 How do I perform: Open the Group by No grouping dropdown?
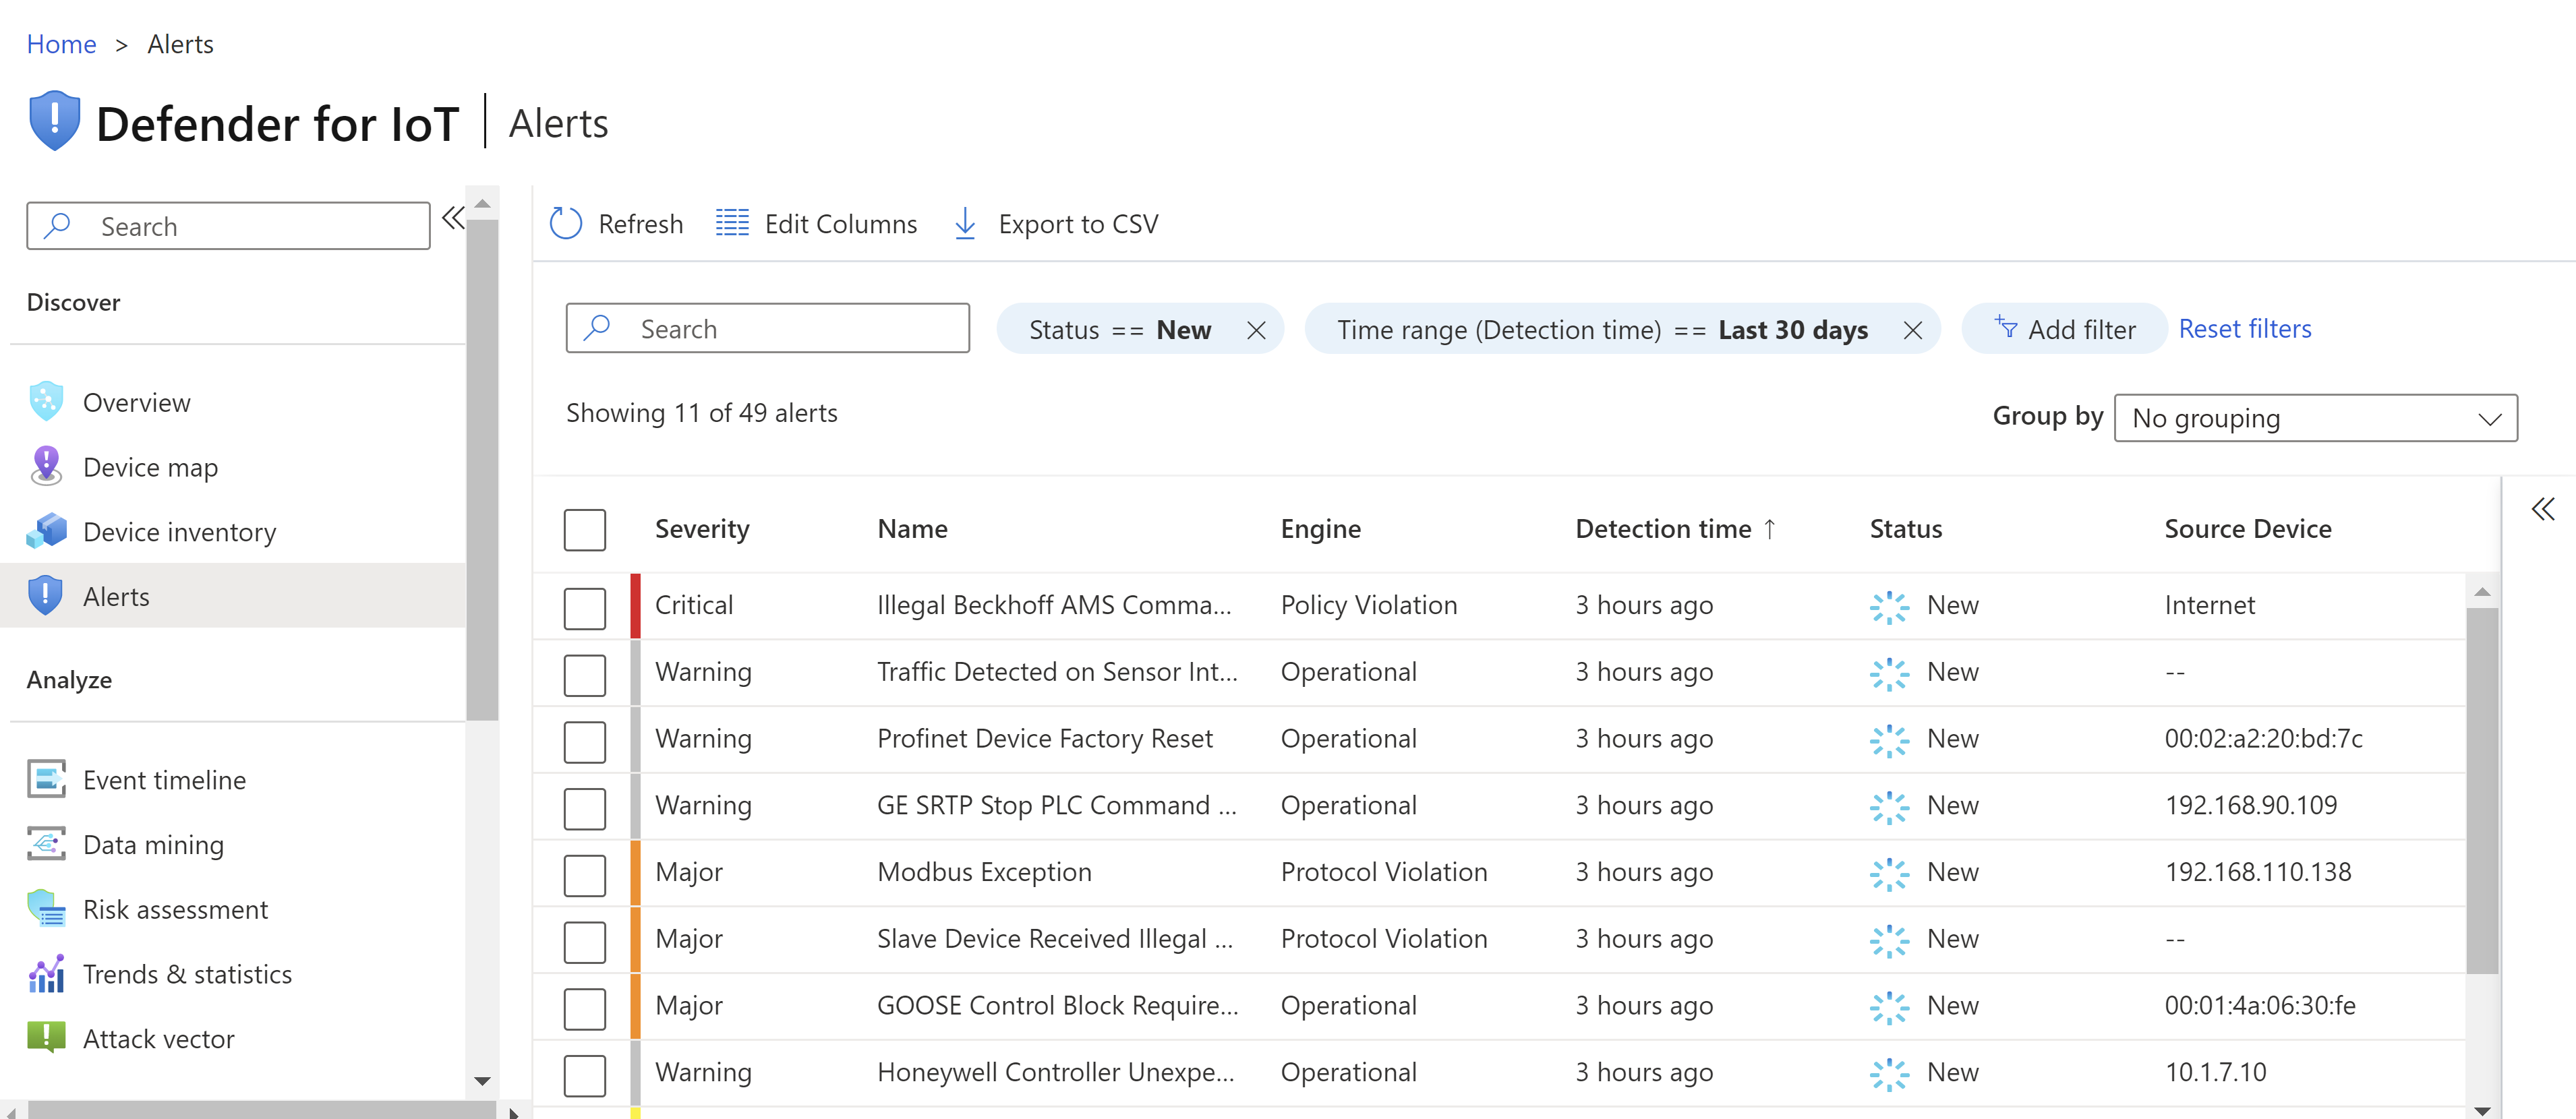pos(2316,418)
